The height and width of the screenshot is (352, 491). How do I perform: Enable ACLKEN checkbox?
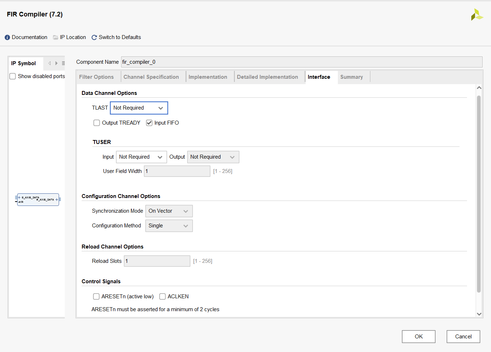(x=162, y=296)
